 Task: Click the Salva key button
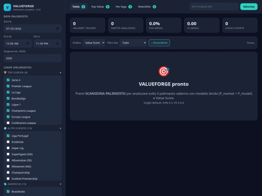coord(249,7)
